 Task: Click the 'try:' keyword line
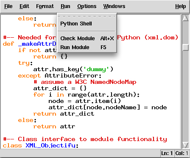coord(25,63)
